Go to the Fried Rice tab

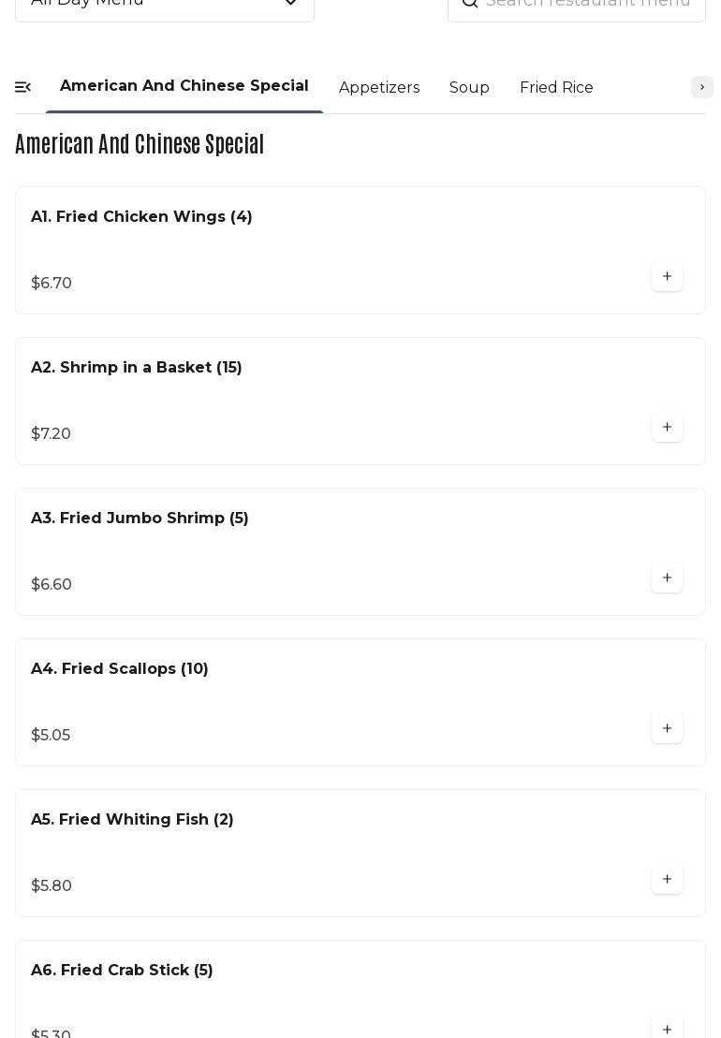[556, 87]
